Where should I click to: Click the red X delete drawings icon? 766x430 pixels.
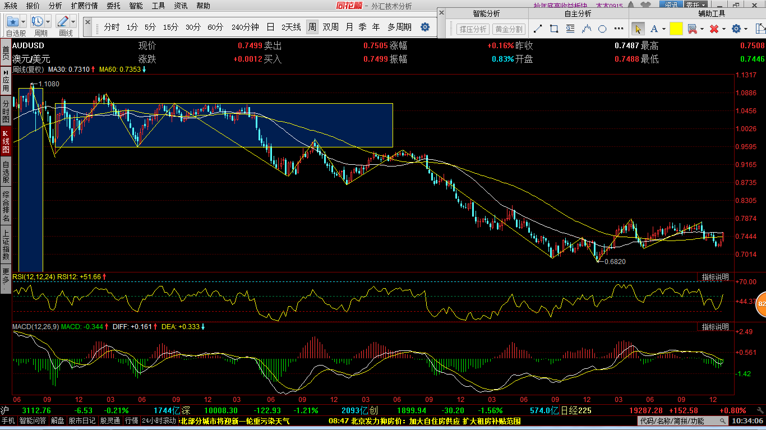pyautogui.click(x=714, y=29)
